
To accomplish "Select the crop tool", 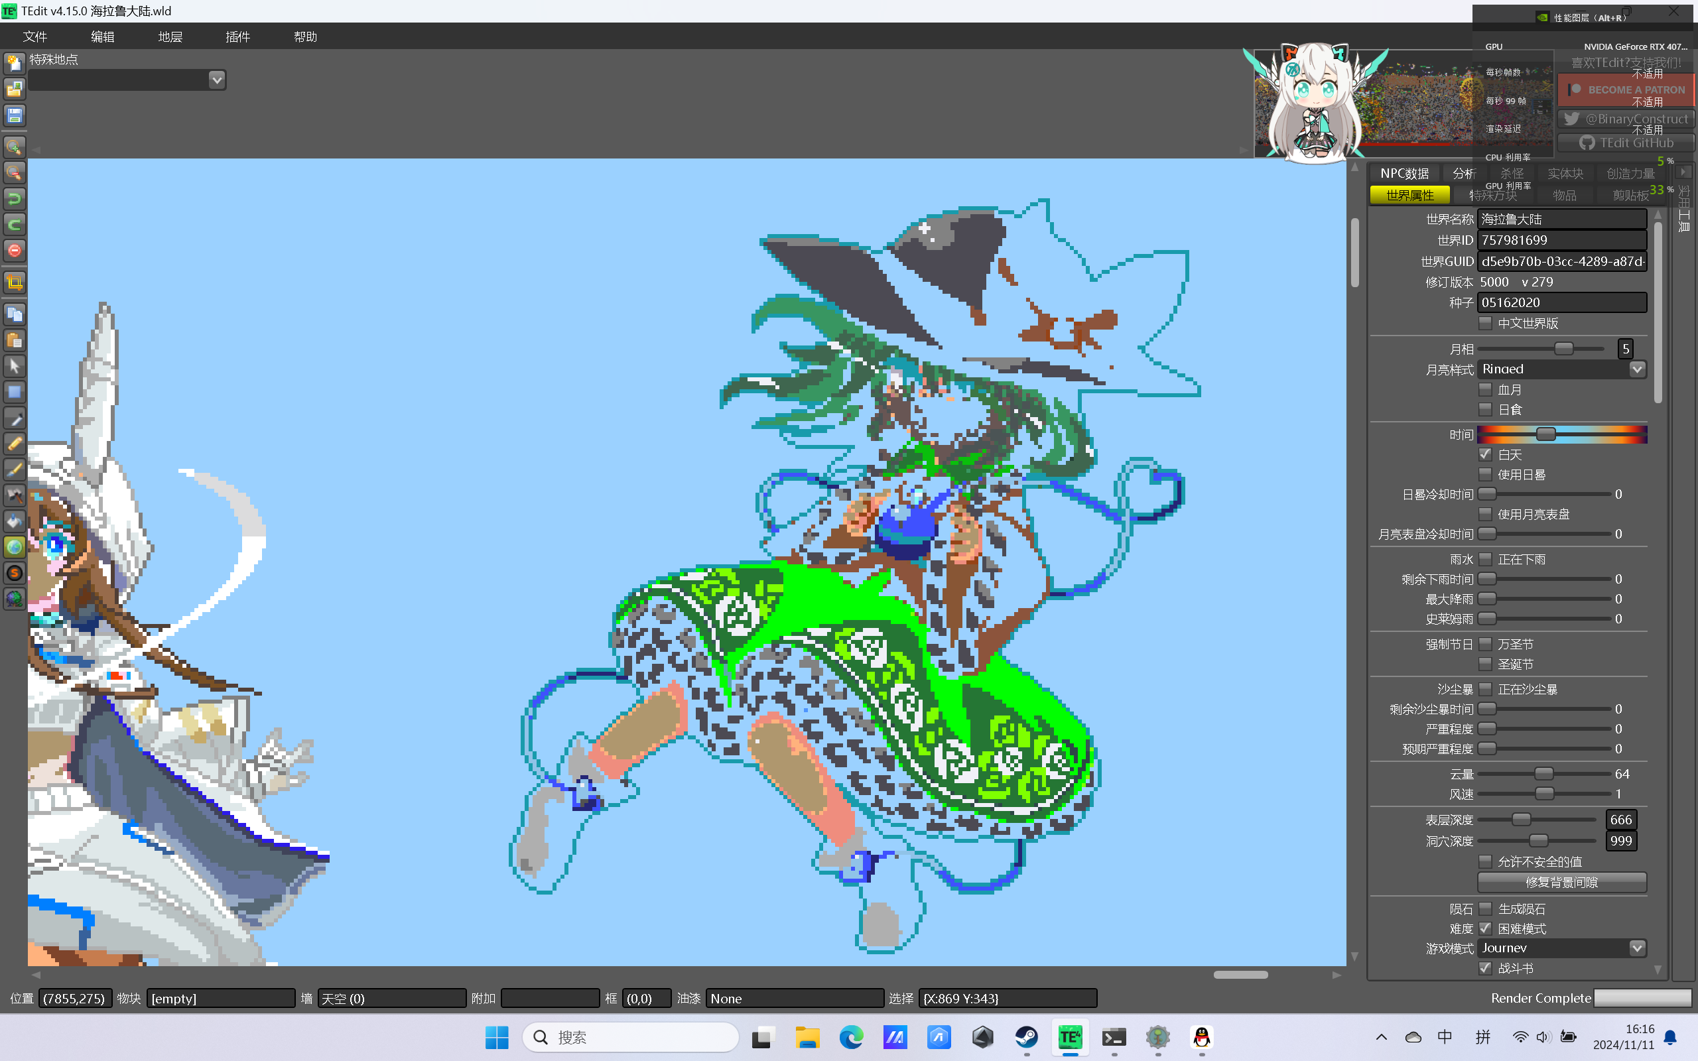I will 14,282.
